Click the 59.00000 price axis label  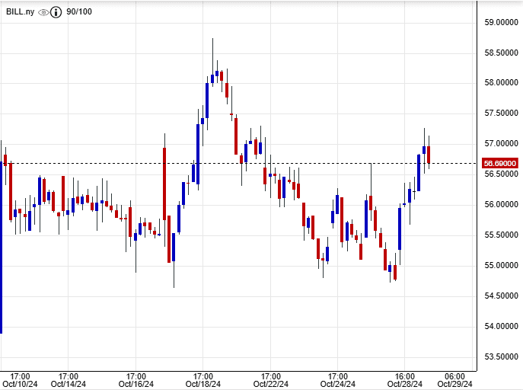coord(500,22)
